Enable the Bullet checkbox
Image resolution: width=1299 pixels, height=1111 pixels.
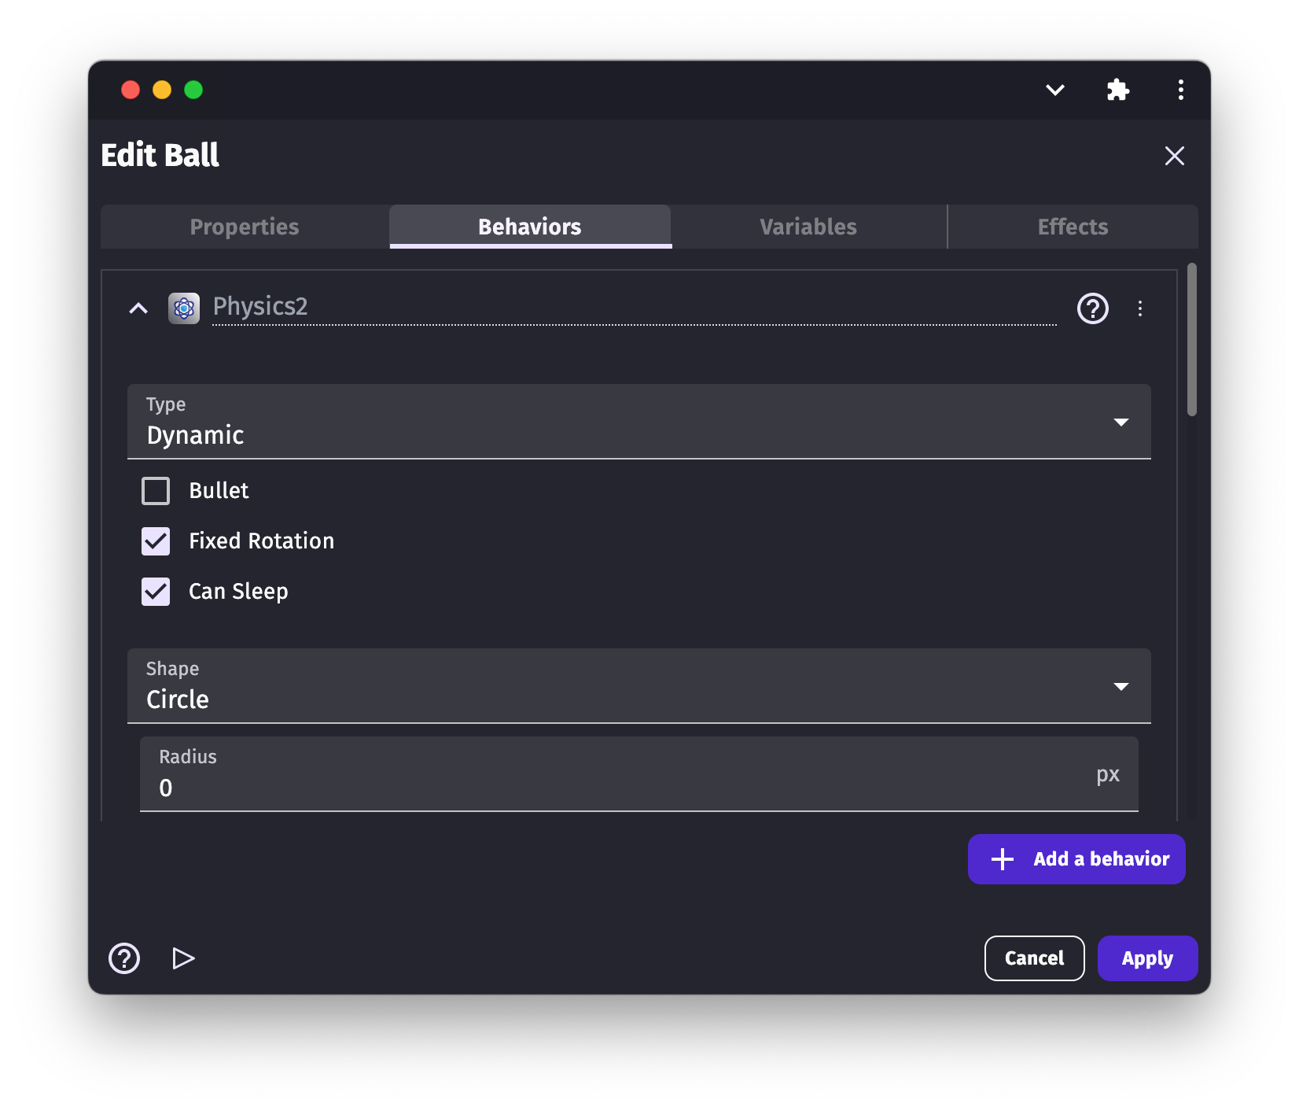pyautogui.click(x=156, y=491)
